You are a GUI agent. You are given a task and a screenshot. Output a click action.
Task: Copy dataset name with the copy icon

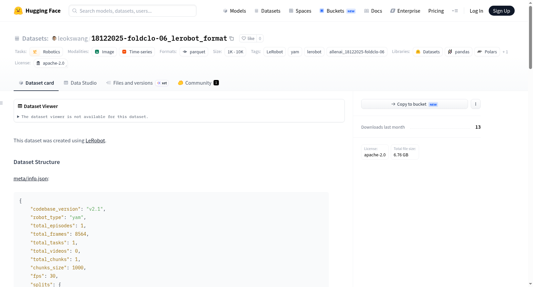point(232,38)
